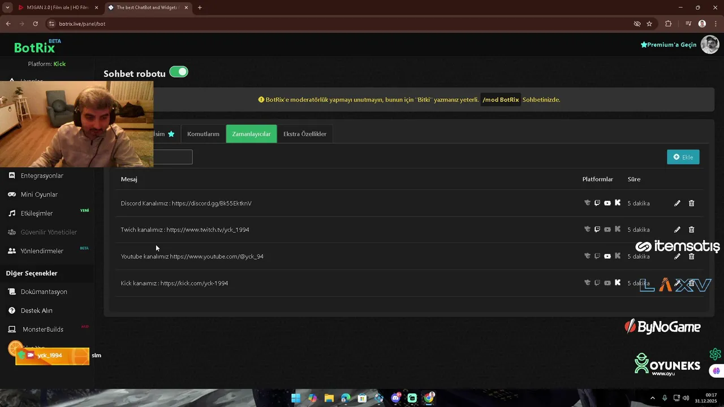Open Discord from the taskbar

(396, 398)
